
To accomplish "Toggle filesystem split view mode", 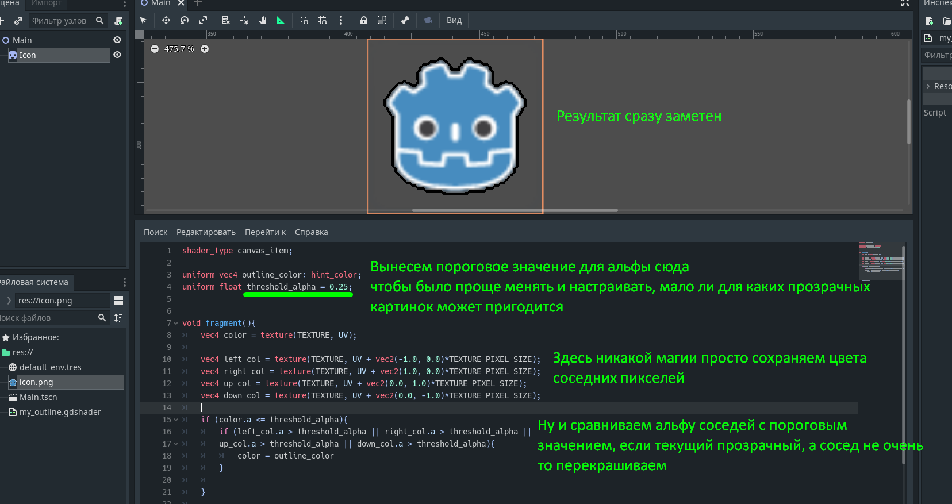I will [x=118, y=301].
